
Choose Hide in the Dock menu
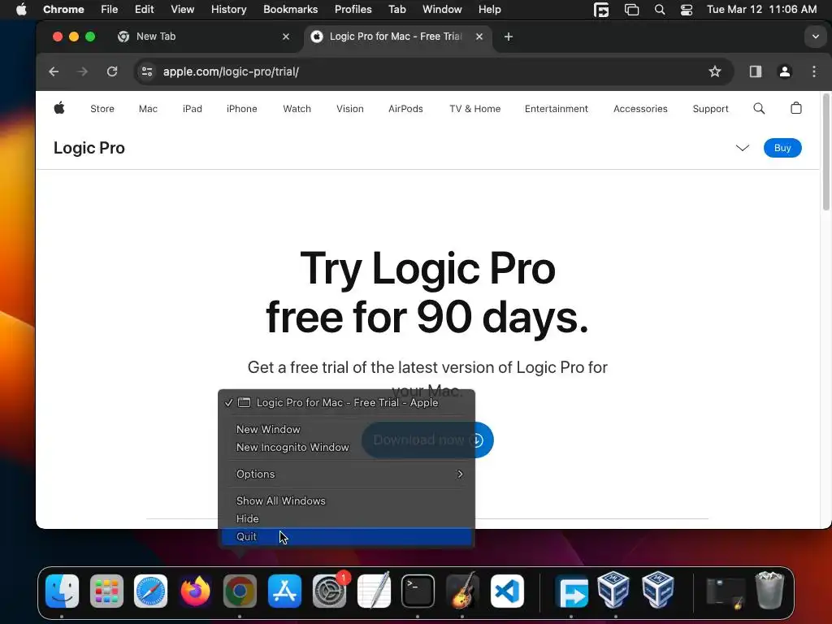[x=347, y=518]
